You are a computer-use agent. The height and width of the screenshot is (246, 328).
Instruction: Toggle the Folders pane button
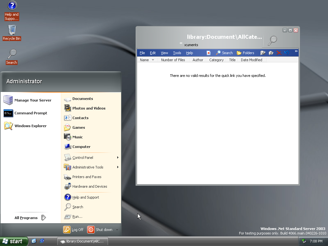coord(245,53)
